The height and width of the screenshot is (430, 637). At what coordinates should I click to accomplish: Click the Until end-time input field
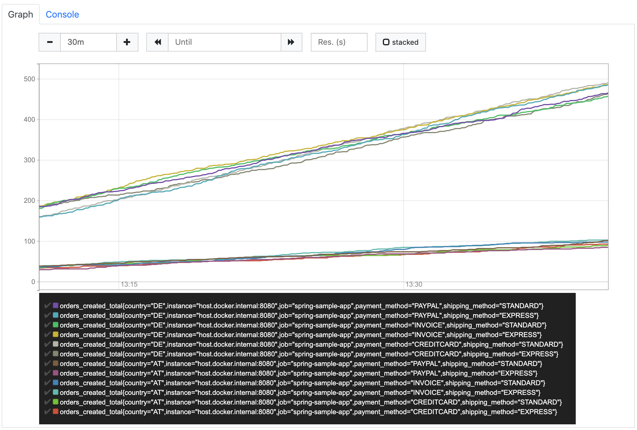click(x=225, y=42)
